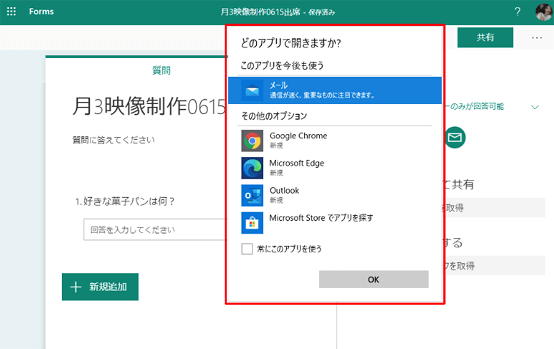Image resolution: width=554 pixels, height=349 pixels.
Task: Choose Microsoft Edge from app list
Action: [x=335, y=168]
